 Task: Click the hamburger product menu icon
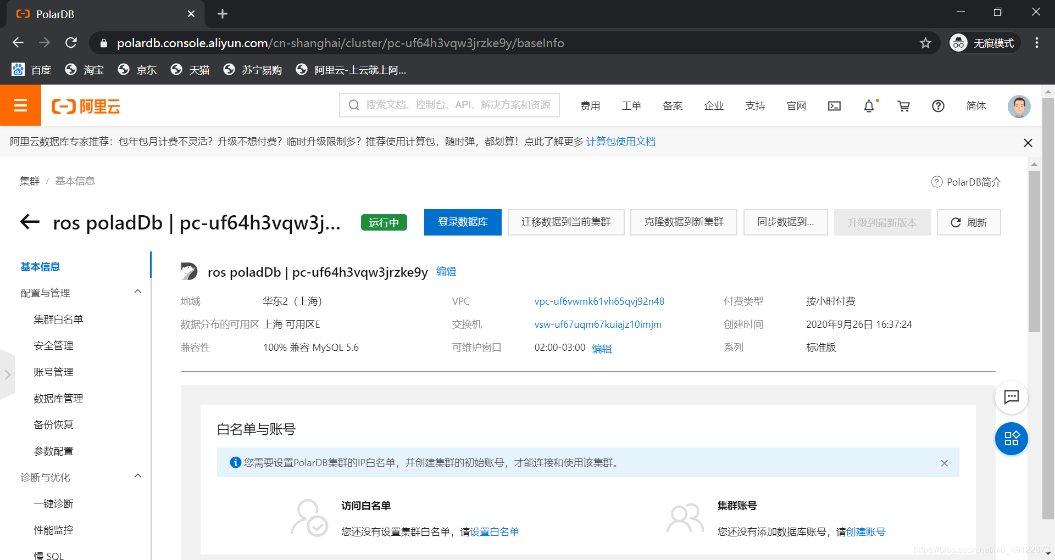pyautogui.click(x=20, y=105)
